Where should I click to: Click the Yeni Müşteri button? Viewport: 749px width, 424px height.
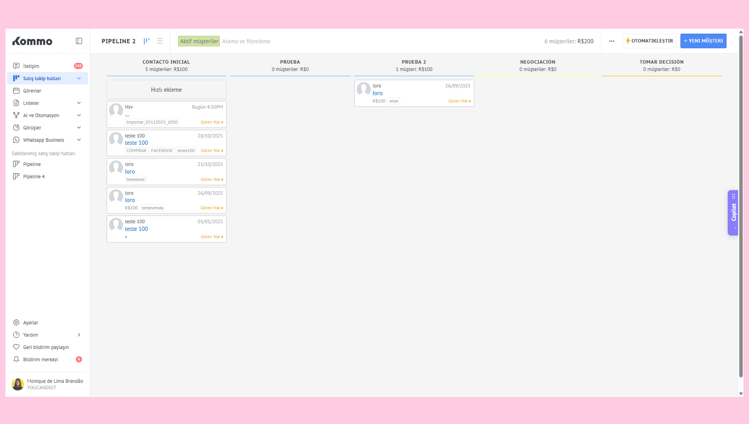click(703, 41)
